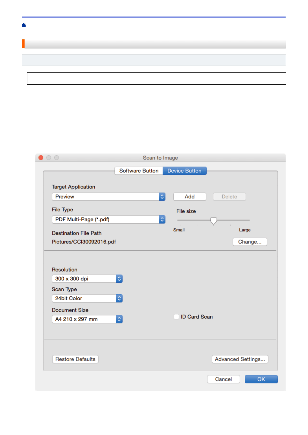Close the Scan to Image window with the red button
Viewport: 308px width, 435px height.
click(x=41, y=157)
